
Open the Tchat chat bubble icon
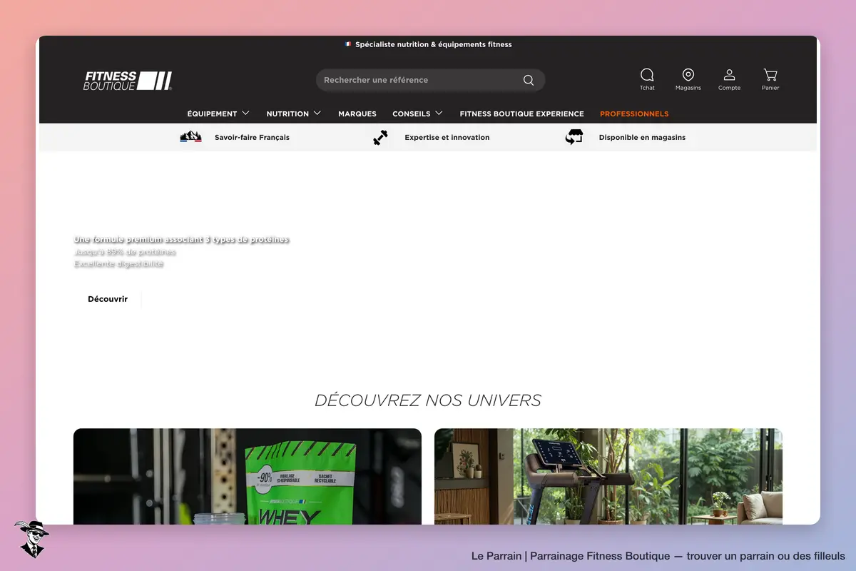pyautogui.click(x=647, y=75)
